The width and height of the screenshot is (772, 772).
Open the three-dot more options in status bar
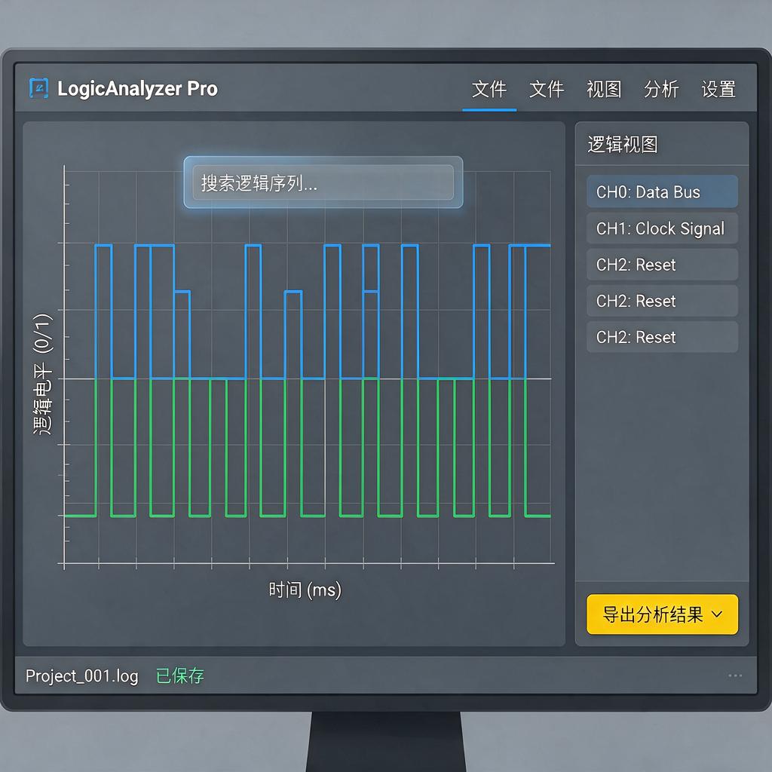[x=735, y=675]
